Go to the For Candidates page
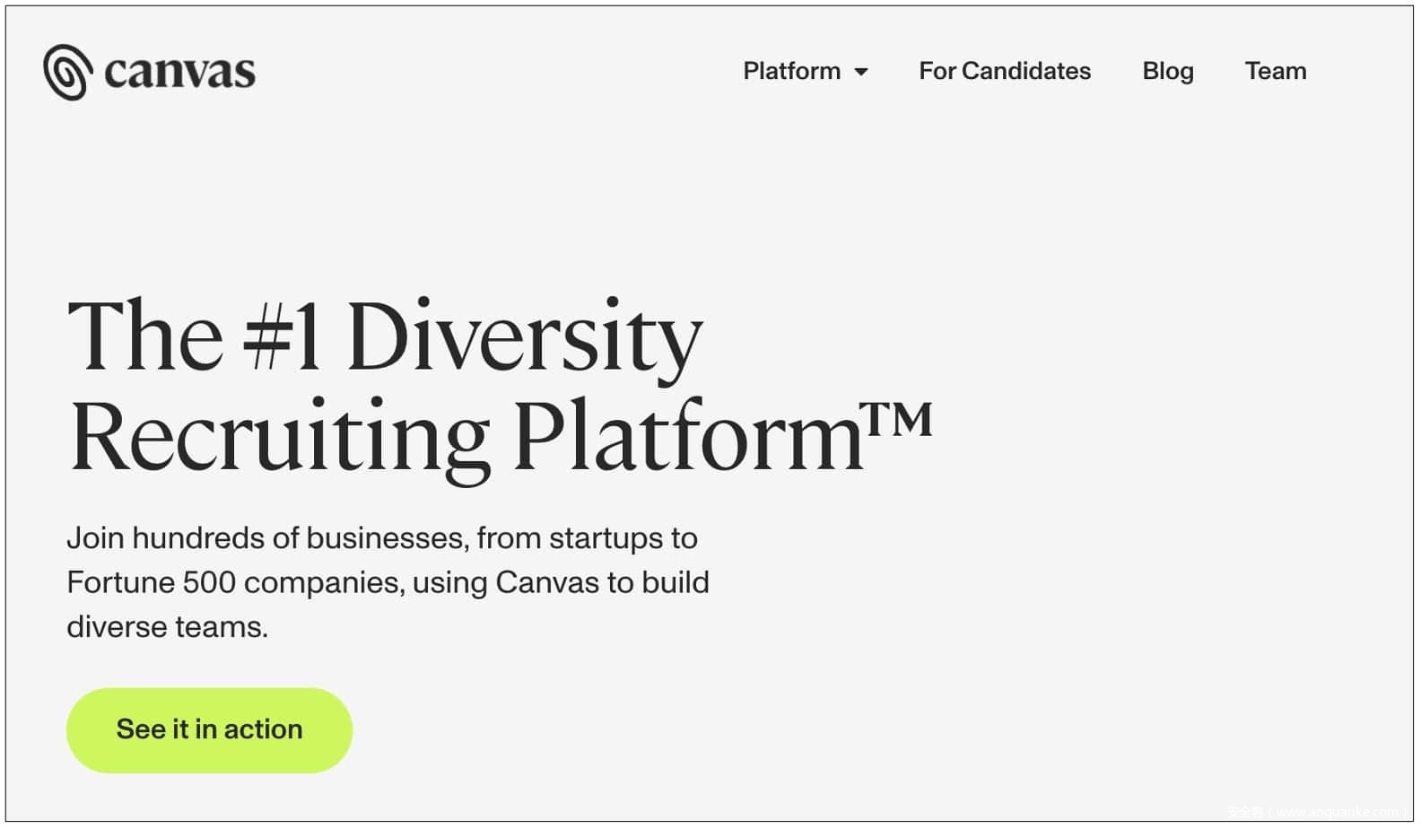 1005,71
